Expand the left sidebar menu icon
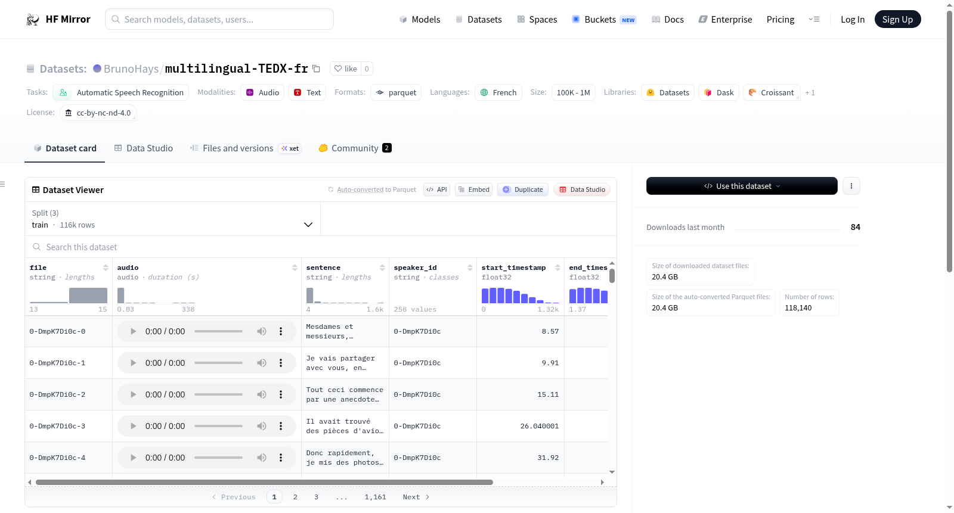Image resolution: width=954 pixels, height=513 pixels. point(2,184)
